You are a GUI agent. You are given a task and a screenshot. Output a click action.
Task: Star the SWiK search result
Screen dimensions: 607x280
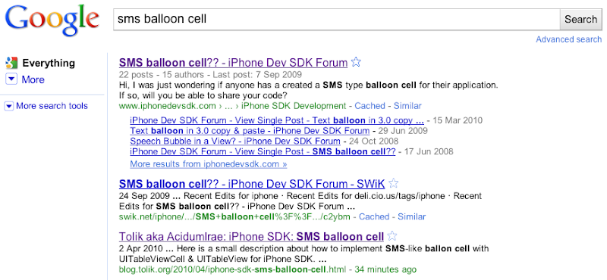coord(393,182)
